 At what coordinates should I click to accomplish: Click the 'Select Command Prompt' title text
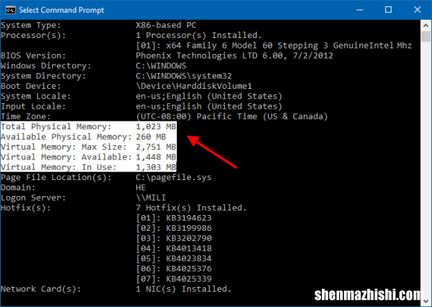coord(62,10)
